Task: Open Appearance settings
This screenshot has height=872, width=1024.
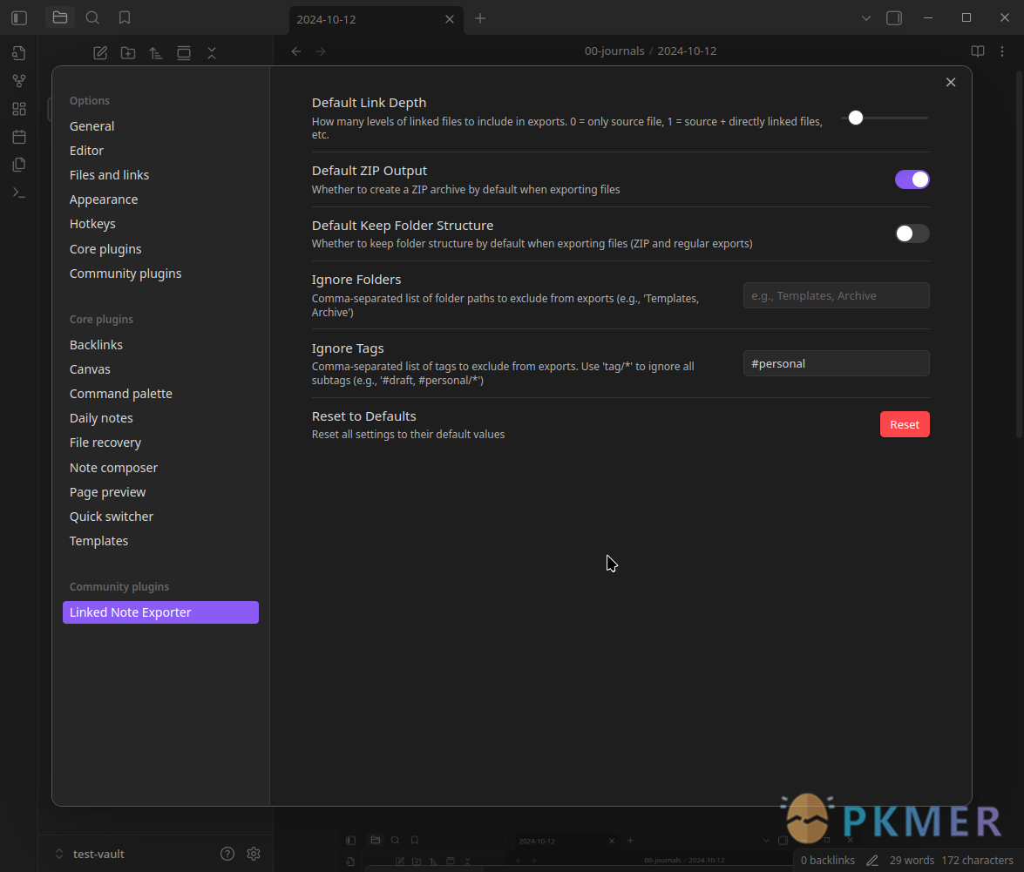Action: 104,199
